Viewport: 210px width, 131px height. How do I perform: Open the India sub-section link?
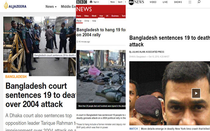(94, 21)
